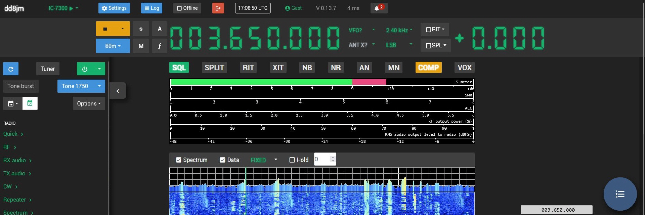645x215 pixels.
Task: Click the green calendar check icon
Action: click(30, 103)
